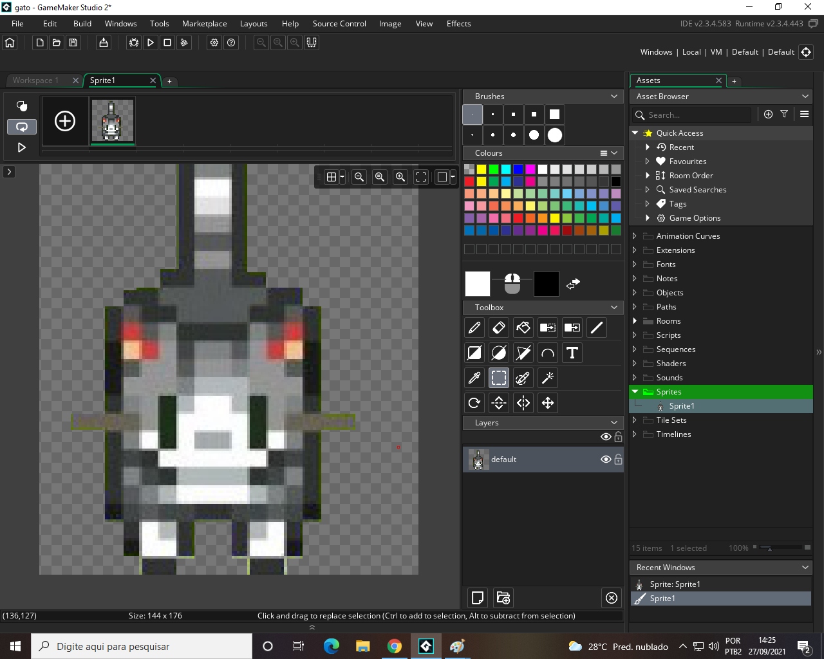Toggle visibility of the default layer

pyautogui.click(x=606, y=459)
